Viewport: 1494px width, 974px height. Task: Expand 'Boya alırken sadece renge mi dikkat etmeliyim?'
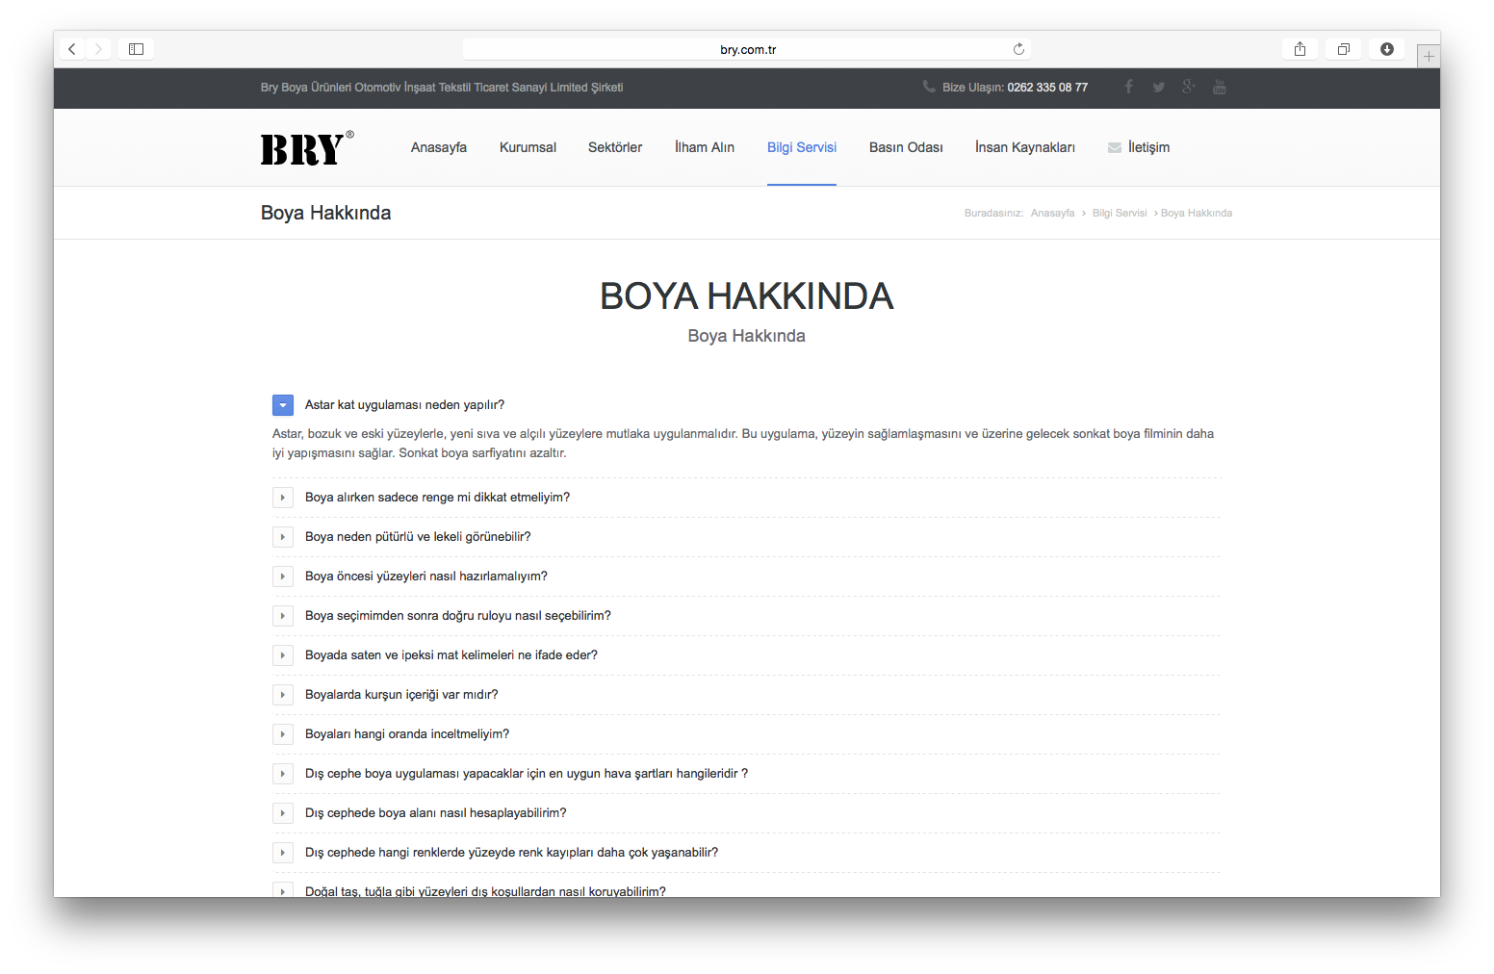pyautogui.click(x=283, y=498)
